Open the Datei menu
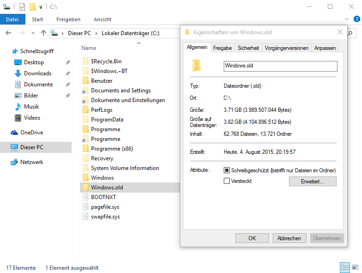Screen dimensions: 362x273 pyautogui.click(x=12, y=19)
